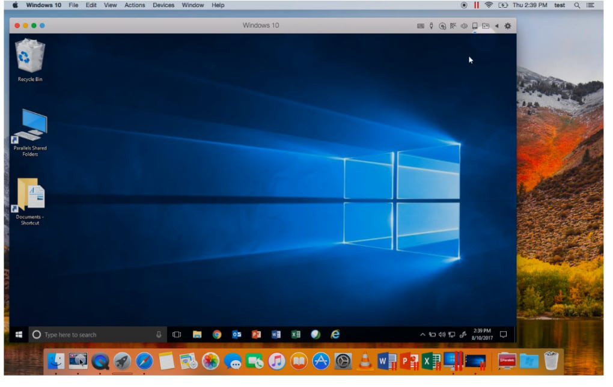Open the File menu
Image resolution: width=613 pixels, height=387 pixels.
[x=73, y=5]
